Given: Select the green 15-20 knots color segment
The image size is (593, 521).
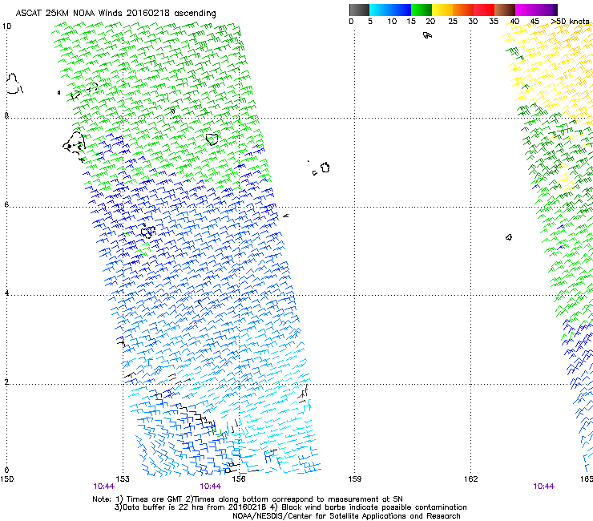Looking at the screenshot, I should tap(422, 10).
